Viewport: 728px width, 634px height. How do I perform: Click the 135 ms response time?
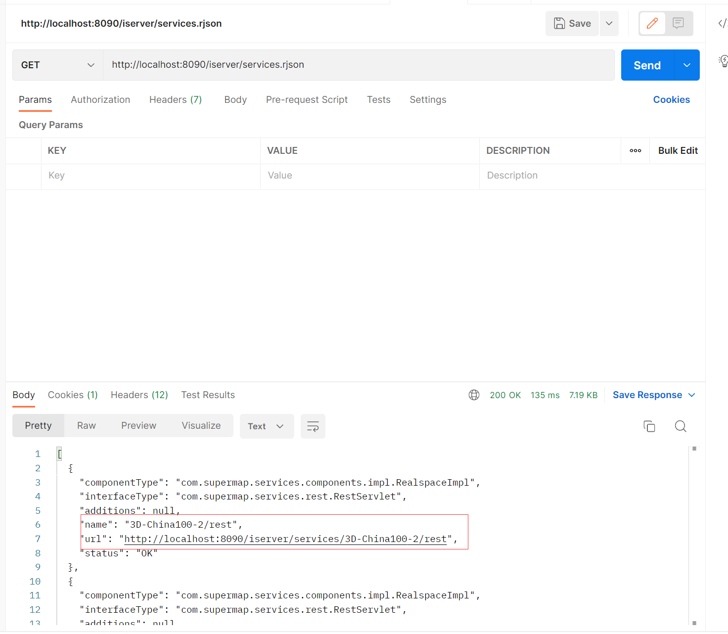(545, 395)
